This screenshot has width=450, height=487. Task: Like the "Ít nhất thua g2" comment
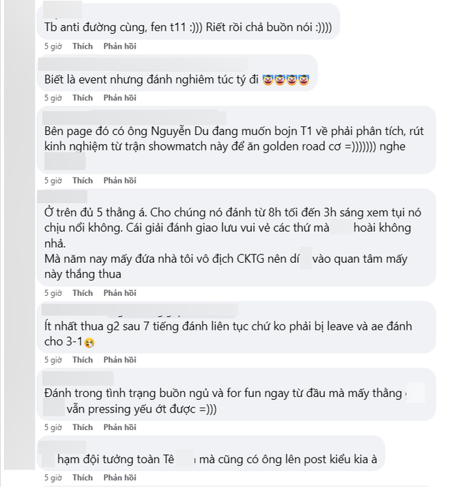pos(82,360)
